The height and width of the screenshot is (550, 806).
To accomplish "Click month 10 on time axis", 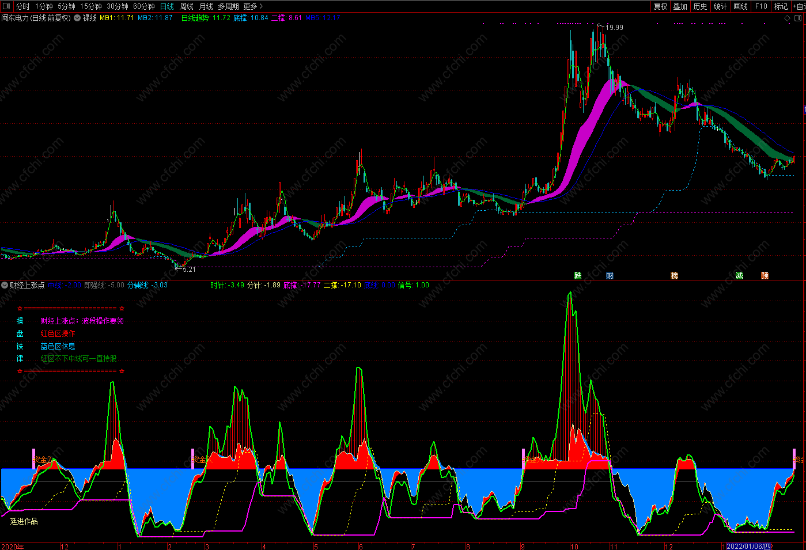I will coord(574,547).
